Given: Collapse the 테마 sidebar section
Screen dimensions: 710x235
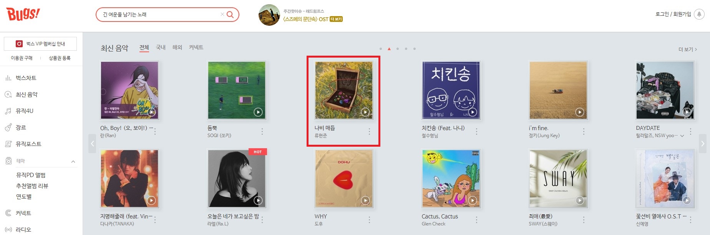Looking at the screenshot, I should 73,161.
